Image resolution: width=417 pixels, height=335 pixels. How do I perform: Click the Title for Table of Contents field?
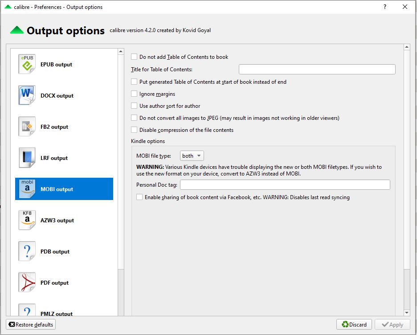coord(317,69)
